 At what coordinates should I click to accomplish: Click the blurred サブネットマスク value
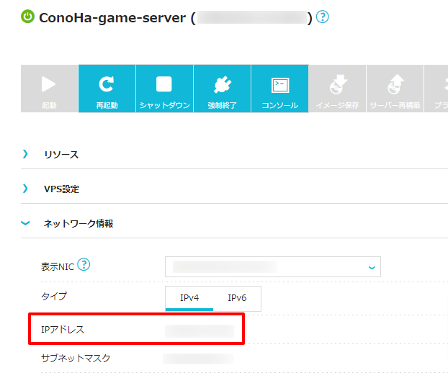(x=200, y=358)
